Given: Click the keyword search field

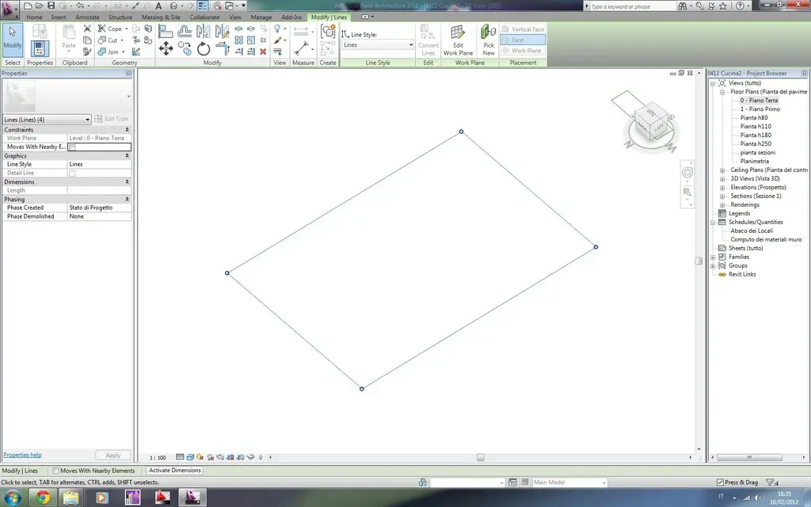Looking at the screenshot, I should click(x=632, y=6).
